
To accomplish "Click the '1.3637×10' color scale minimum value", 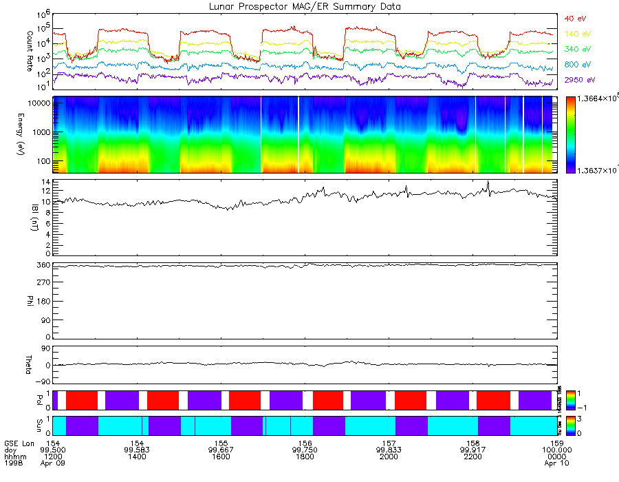I will click(x=598, y=170).
